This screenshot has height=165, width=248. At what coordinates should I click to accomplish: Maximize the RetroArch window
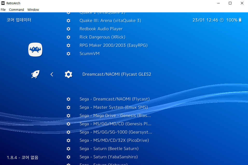pyautogui.click(x=230, y=3)
